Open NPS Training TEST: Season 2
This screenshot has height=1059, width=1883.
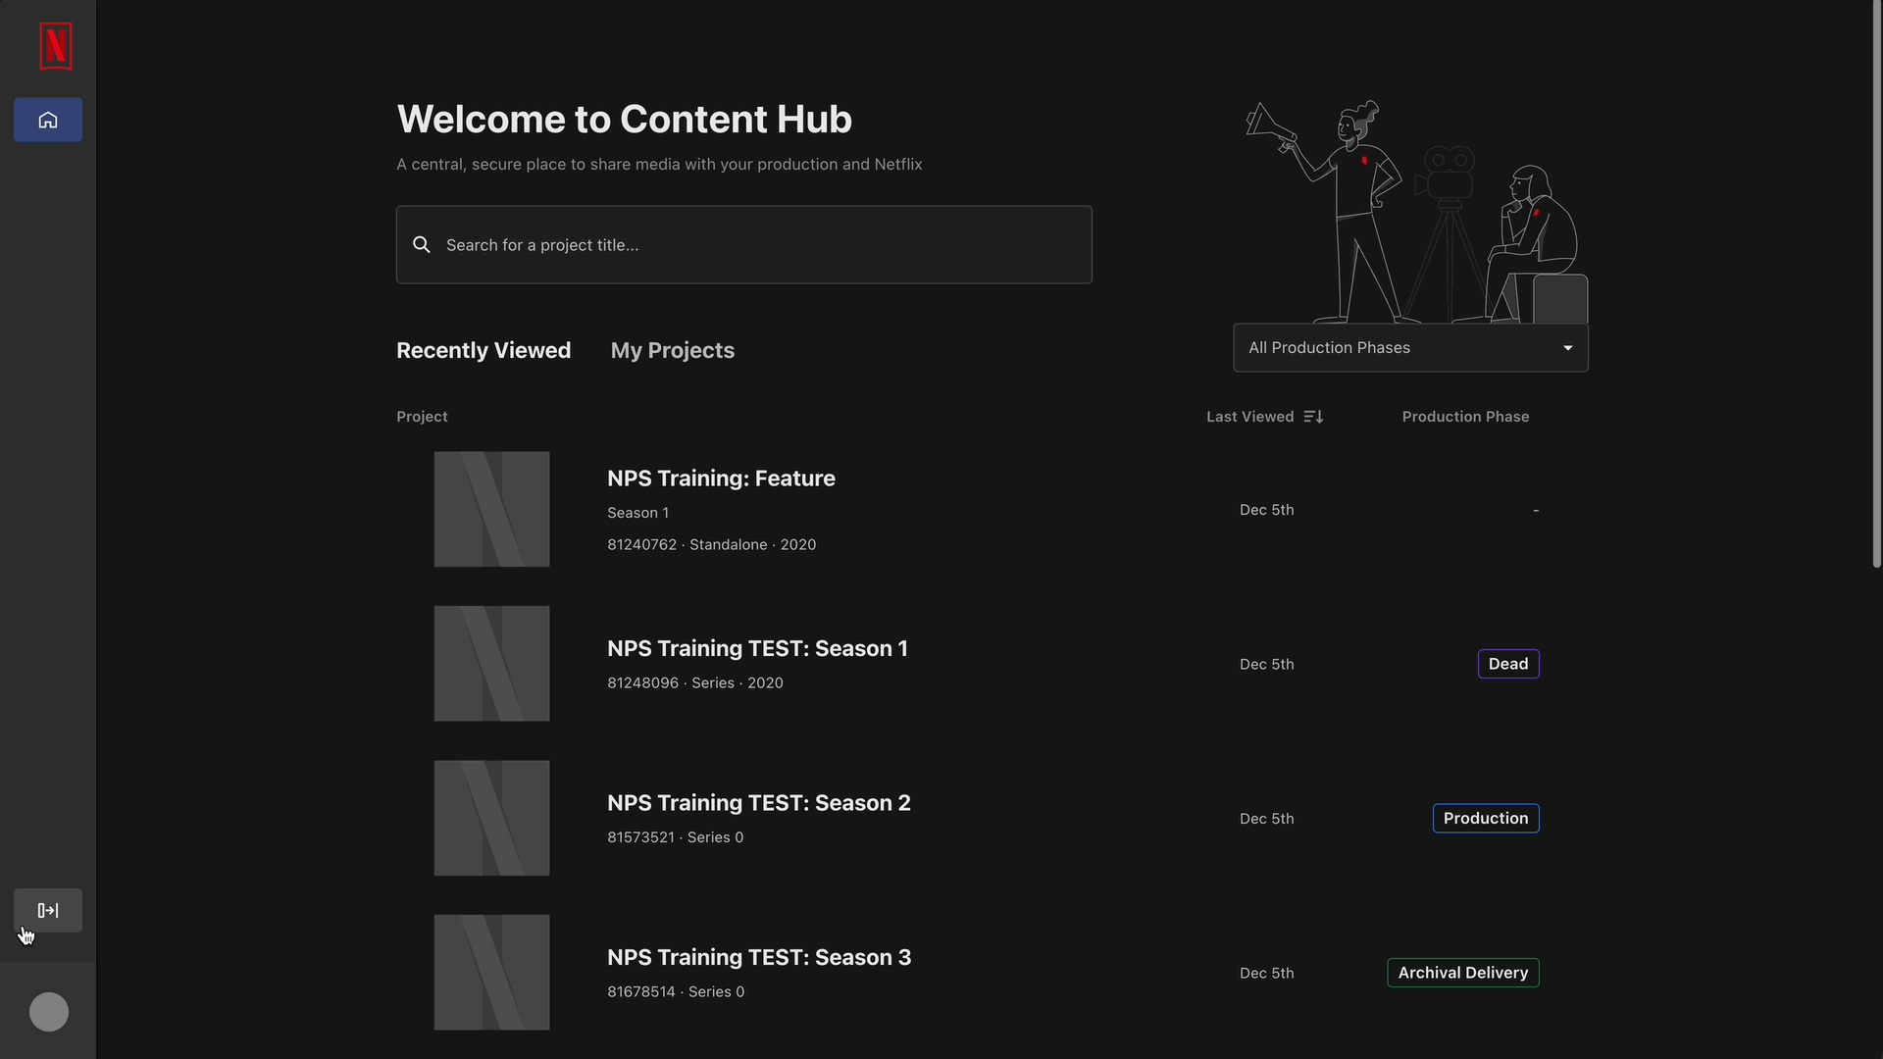pos(759,803)
